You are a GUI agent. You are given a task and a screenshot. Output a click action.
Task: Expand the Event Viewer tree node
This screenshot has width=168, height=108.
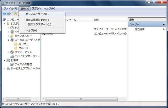tap(8, 32)
